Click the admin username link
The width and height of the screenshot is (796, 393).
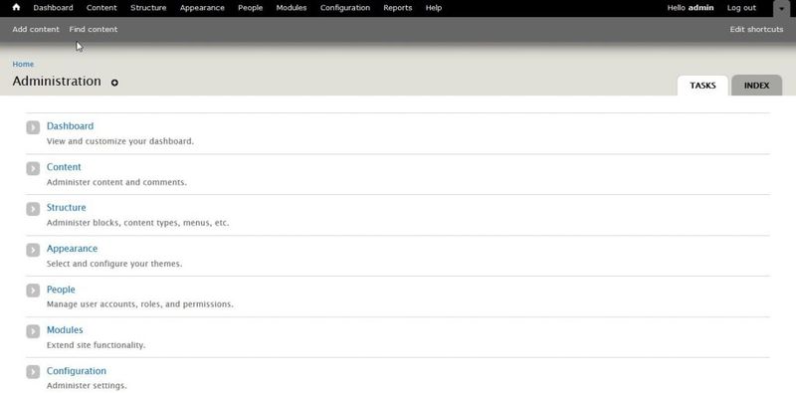pos(701,8)
